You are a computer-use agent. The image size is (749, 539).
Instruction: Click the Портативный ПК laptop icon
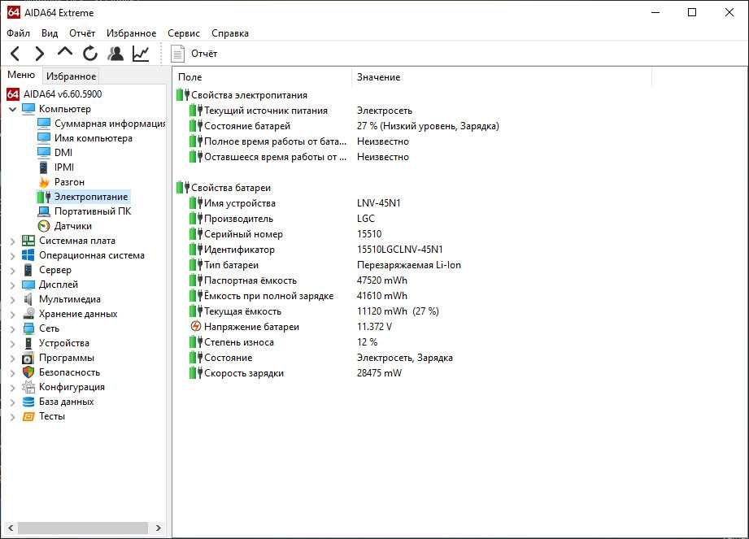coord(44,211)
